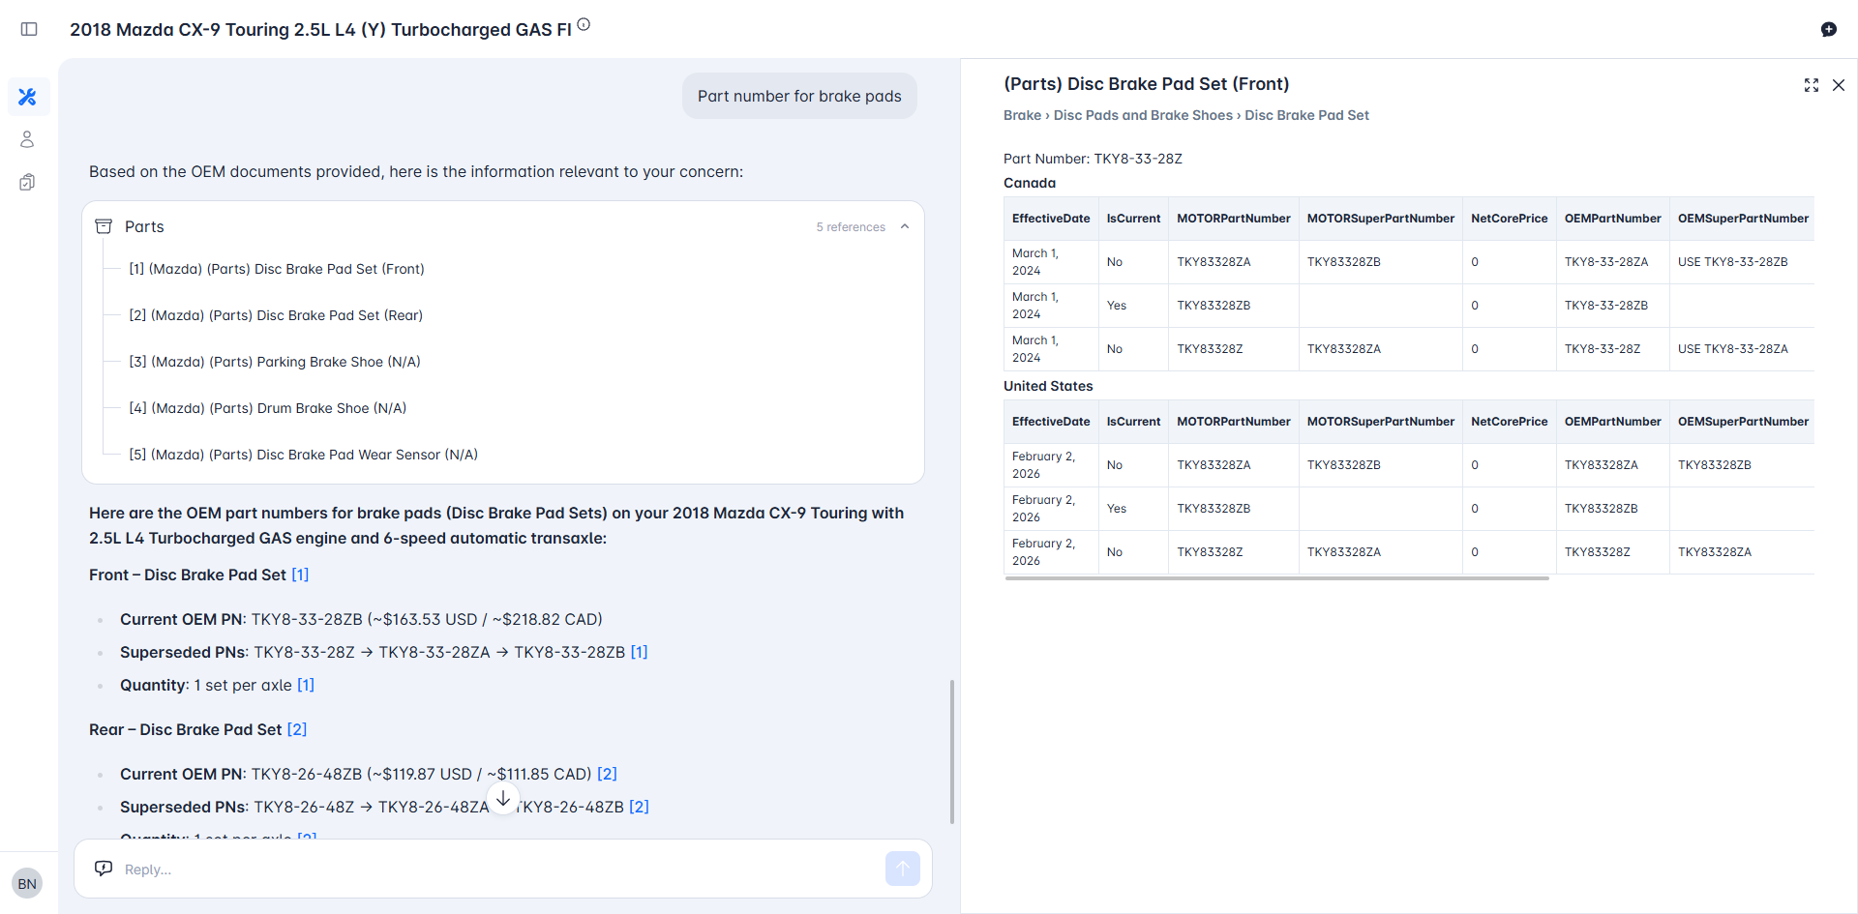
Task: Open the BN user avatar
Action: 27,883
